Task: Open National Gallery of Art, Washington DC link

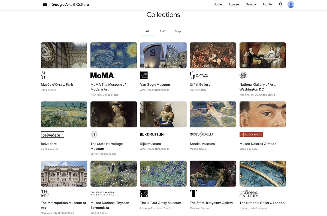Action: point(258,87)
